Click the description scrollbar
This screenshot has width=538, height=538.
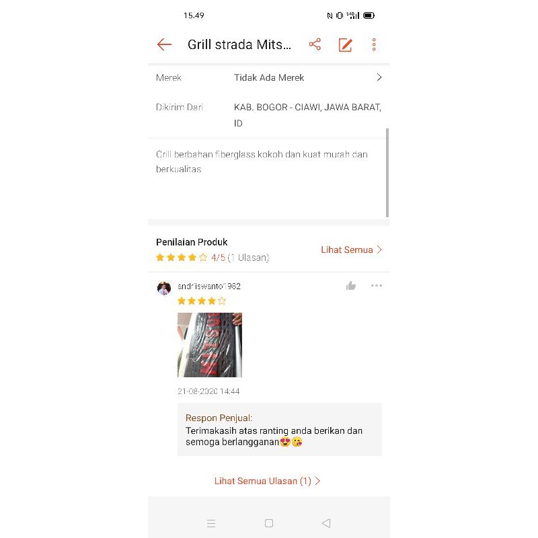[x=387, y=173]
